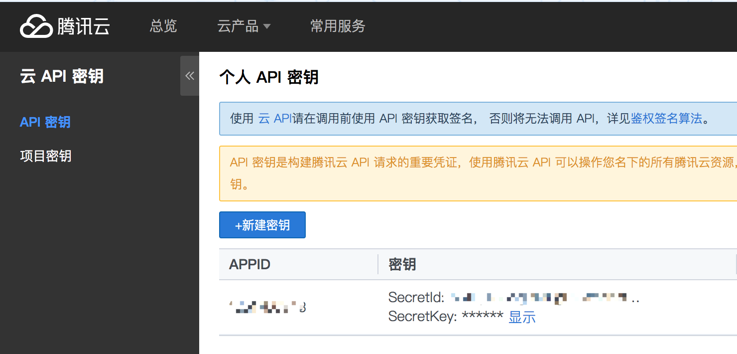737x354 pixels.
Task: Select API 密钥 in the sidebar
Action: [x=45, y=122]
